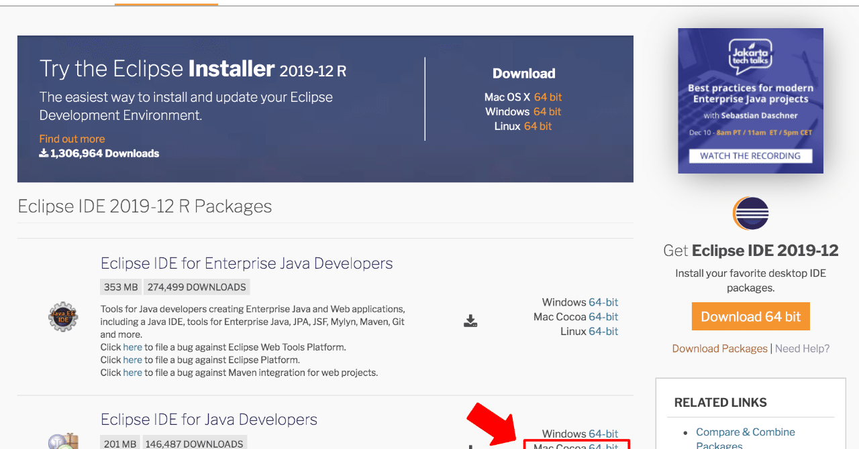Download Enterprise Java Windows 64-bit
859x449 pixels.
(x=603, y=302)
